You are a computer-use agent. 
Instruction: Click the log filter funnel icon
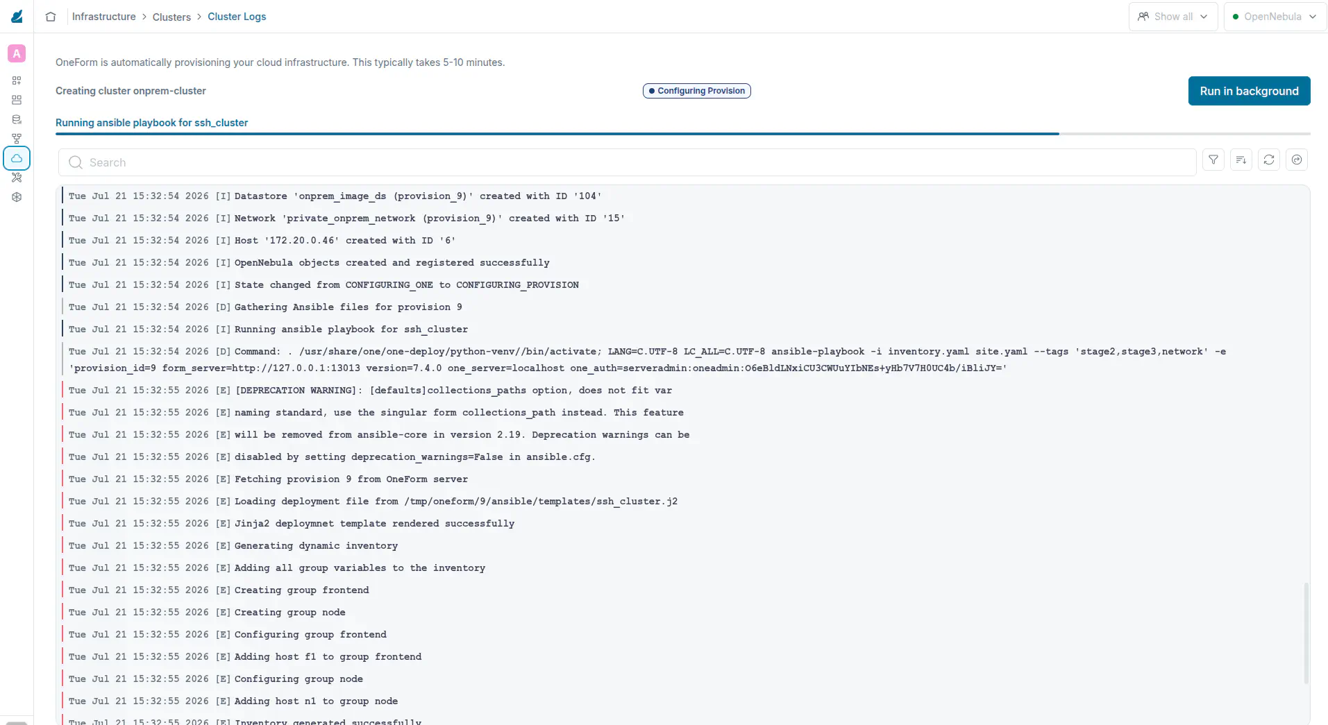1213,160
